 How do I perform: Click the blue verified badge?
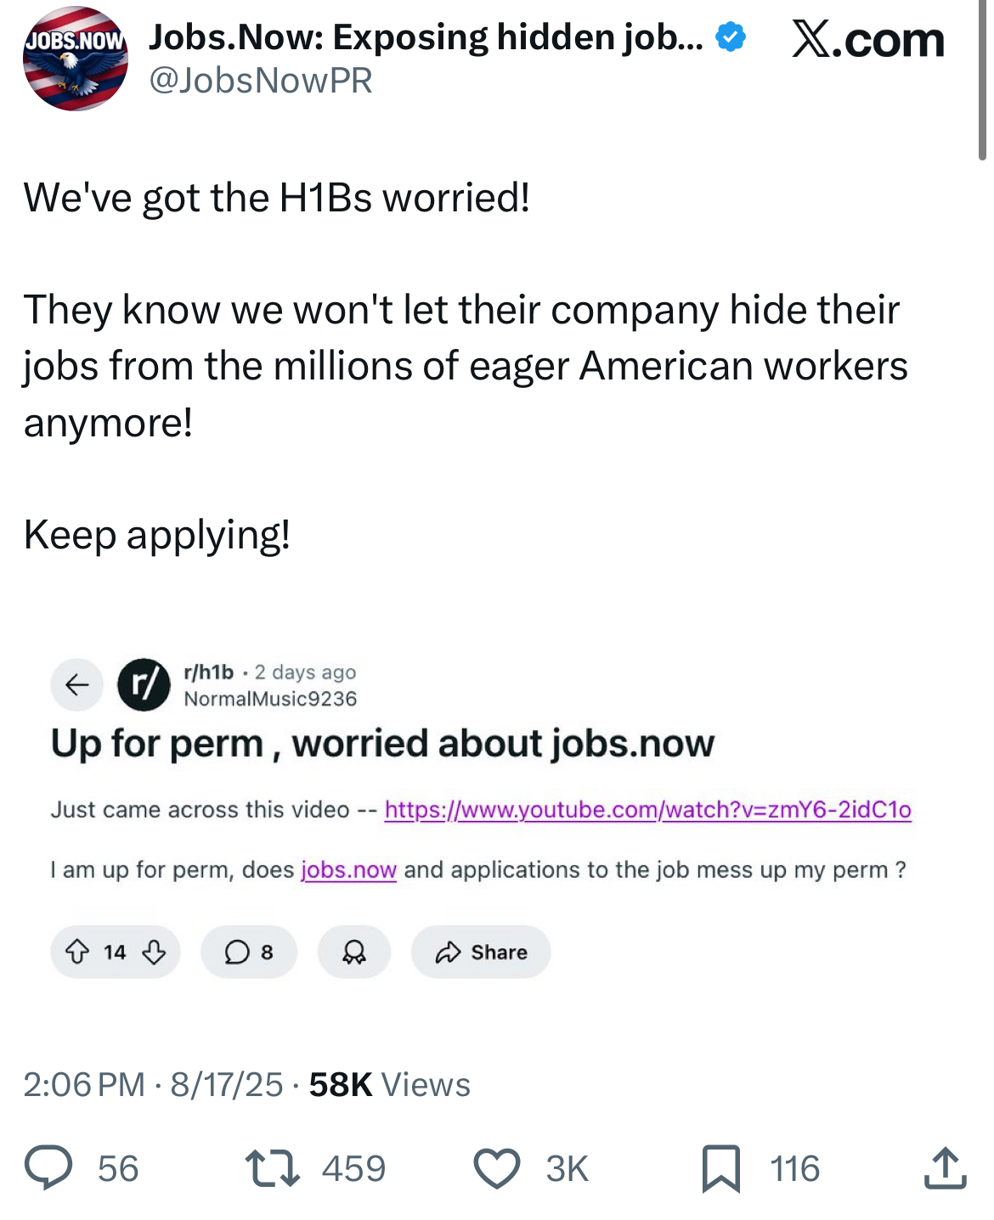(731, 38)
